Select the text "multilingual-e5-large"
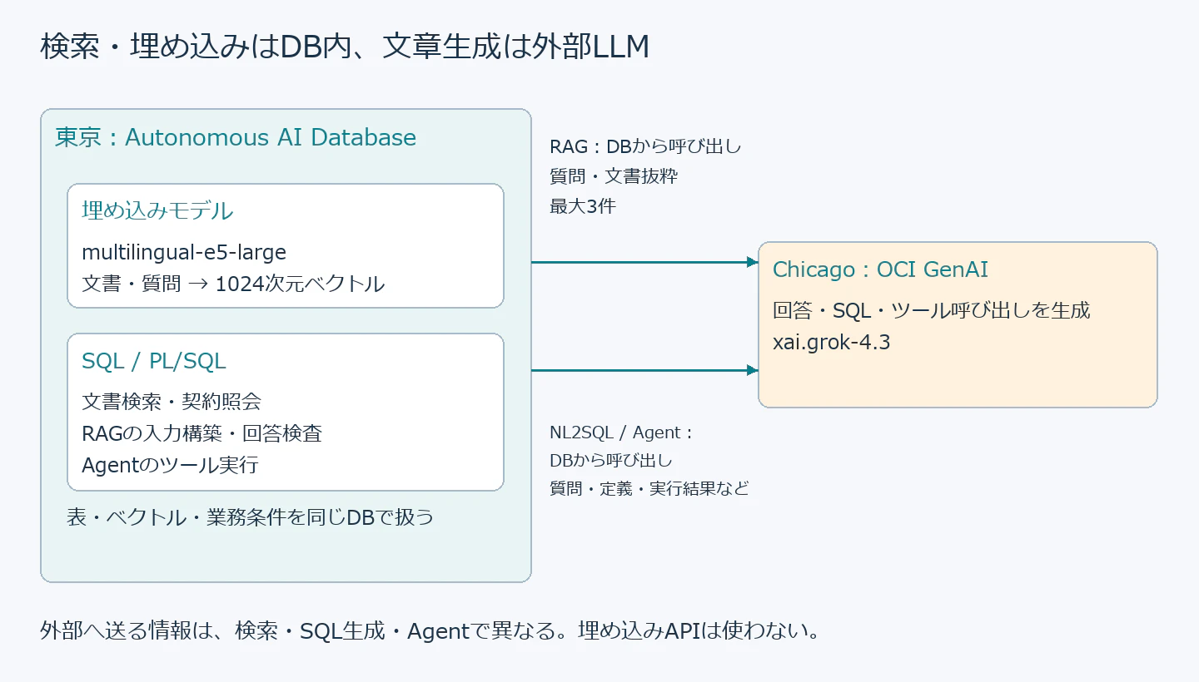Image resolution: width=1199 pixels, height=682 pixels. tap(184, 252)
